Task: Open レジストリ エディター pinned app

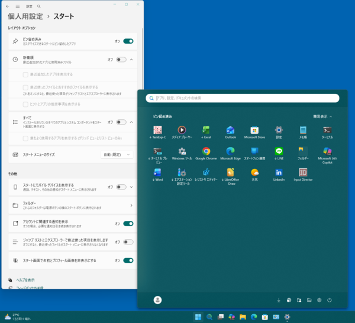Action: [x=206, y=175]
